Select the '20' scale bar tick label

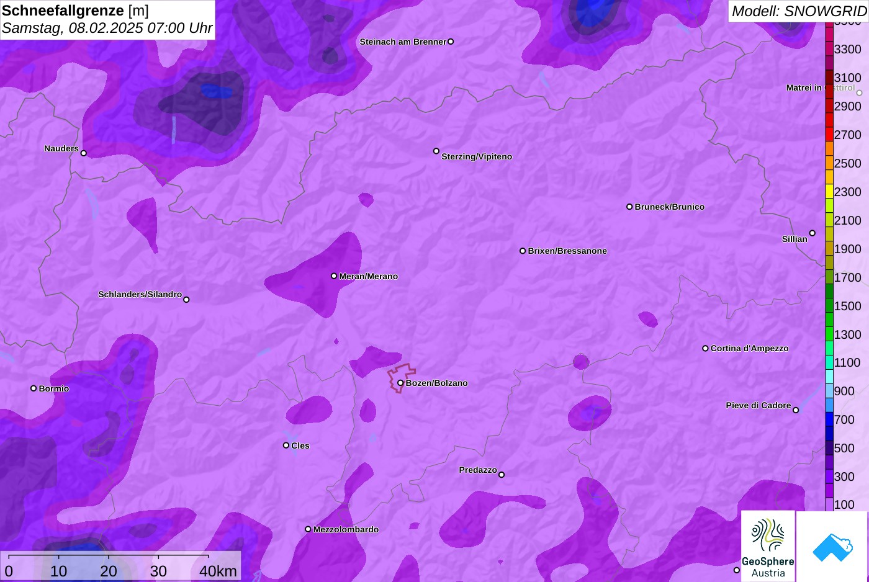pos(109,571)
